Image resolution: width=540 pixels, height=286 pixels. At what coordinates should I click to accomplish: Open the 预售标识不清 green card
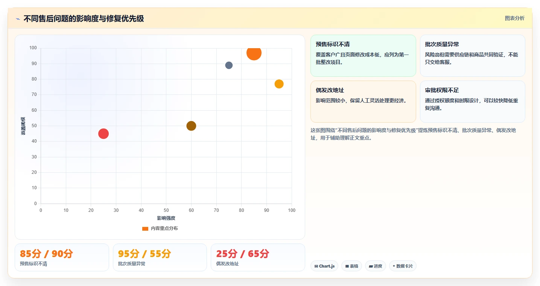tap(363, 56)
